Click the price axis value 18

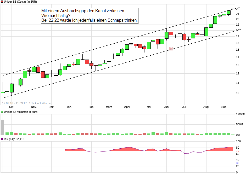tap(238, 30)
